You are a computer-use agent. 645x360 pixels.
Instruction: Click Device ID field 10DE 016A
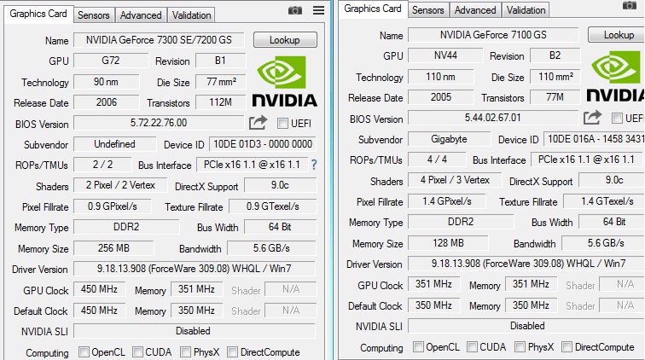click(x=594, y=139)
